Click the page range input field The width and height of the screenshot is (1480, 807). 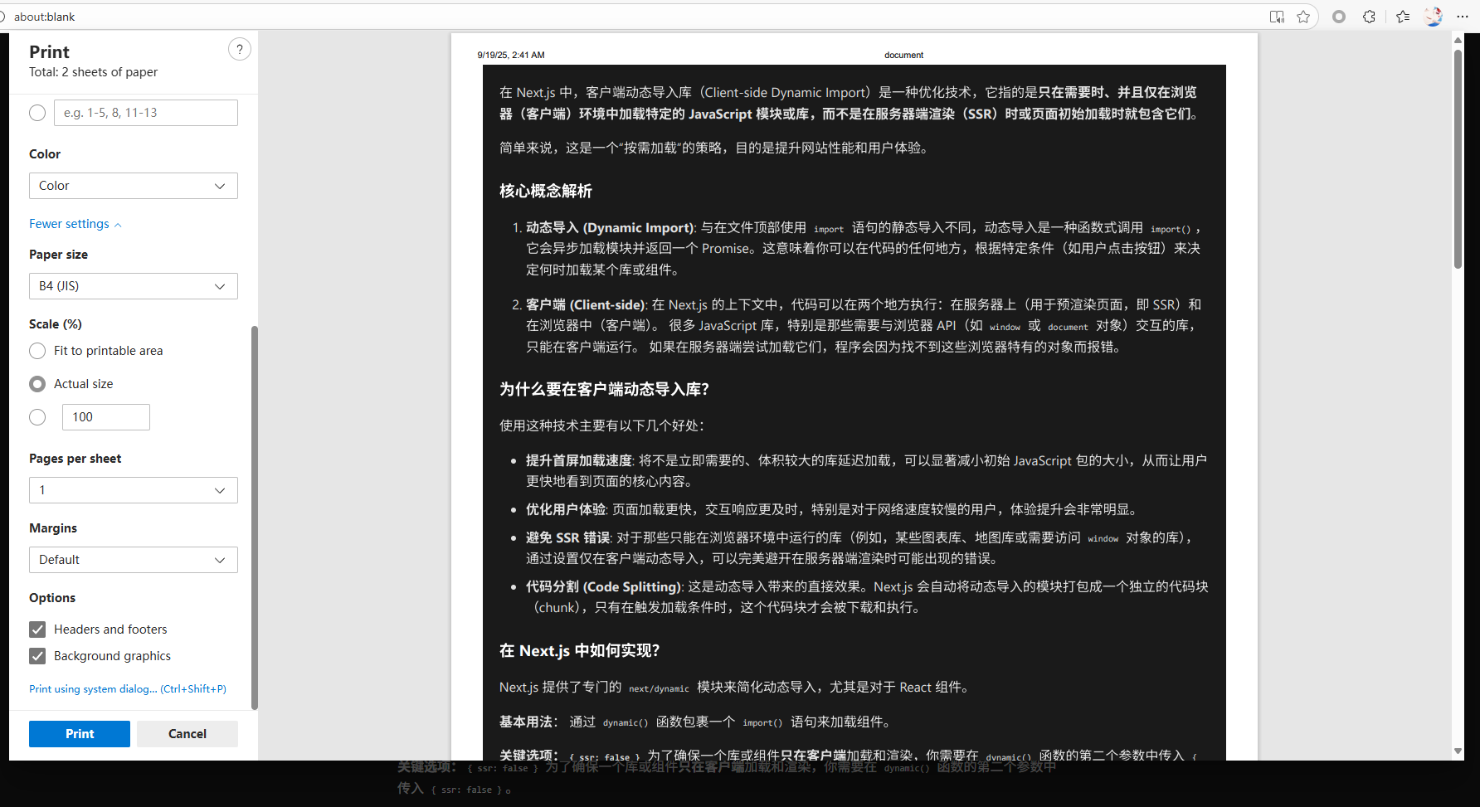tap(146, 113)
